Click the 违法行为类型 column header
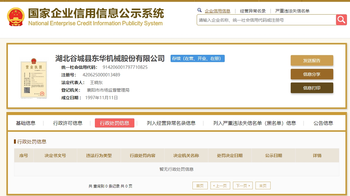 (99, 155)
